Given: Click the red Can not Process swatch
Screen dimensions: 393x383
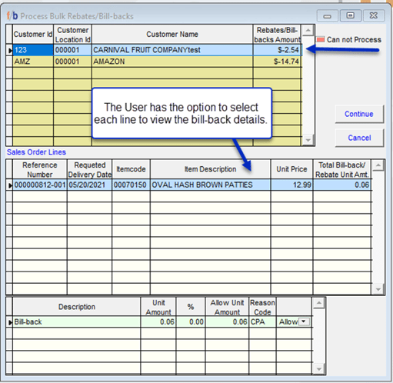Looking at the screenshot, I should [321, 40].
